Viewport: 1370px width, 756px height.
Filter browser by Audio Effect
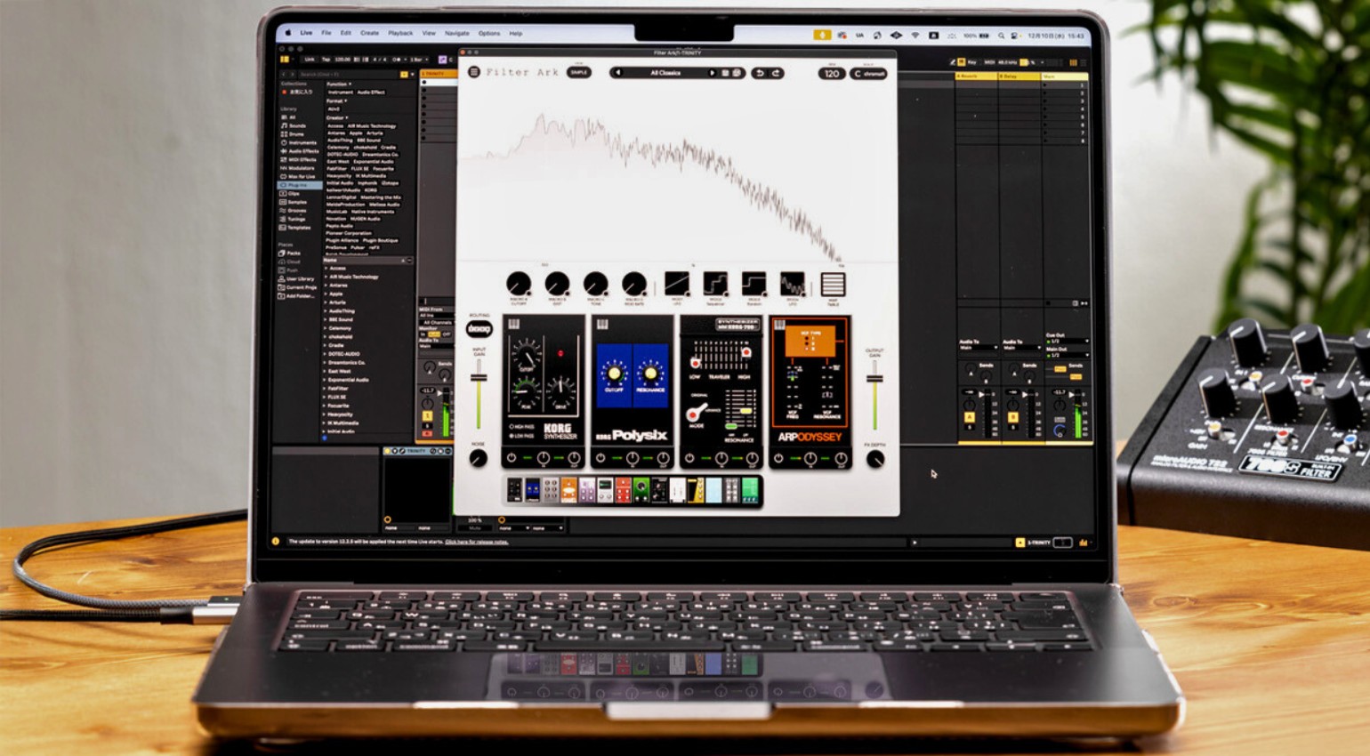point(372,92)
